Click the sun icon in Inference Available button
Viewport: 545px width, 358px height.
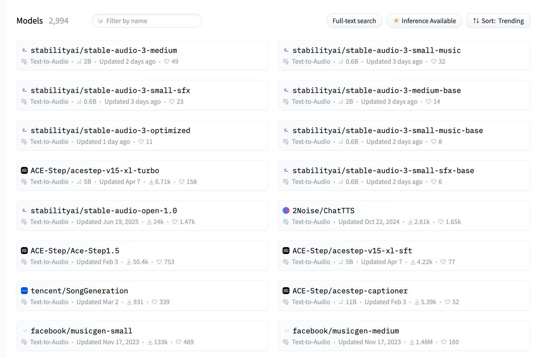click(396, 21)
